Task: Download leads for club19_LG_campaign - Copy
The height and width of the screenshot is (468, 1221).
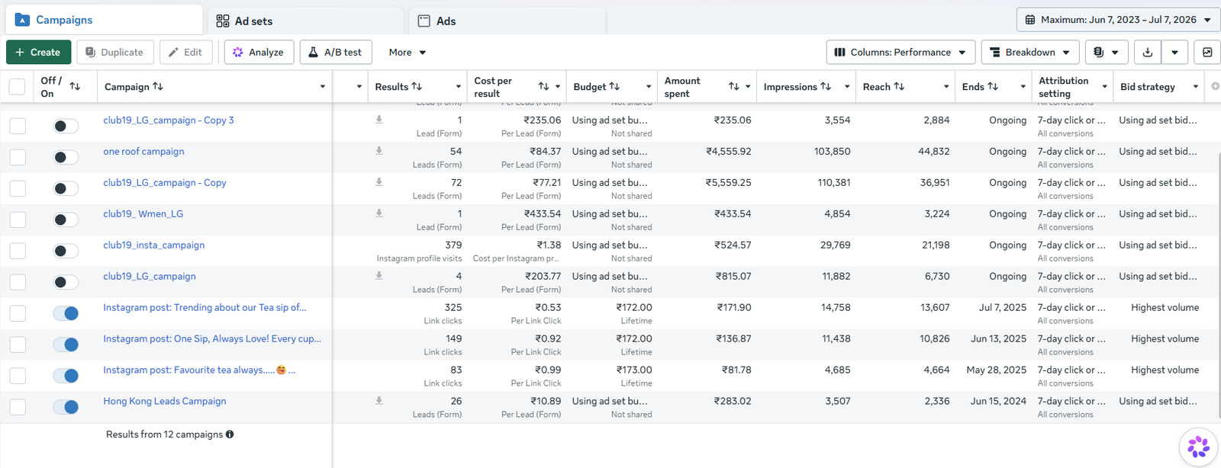Action: tap(379, 182)
